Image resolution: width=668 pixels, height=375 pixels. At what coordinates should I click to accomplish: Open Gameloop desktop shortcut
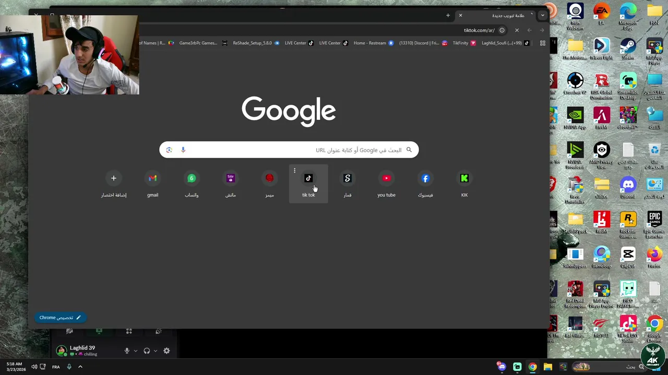(602, 258)
